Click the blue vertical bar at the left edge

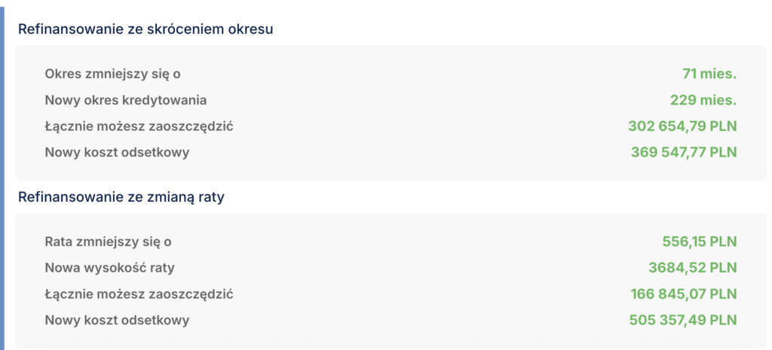pos(2,181)
